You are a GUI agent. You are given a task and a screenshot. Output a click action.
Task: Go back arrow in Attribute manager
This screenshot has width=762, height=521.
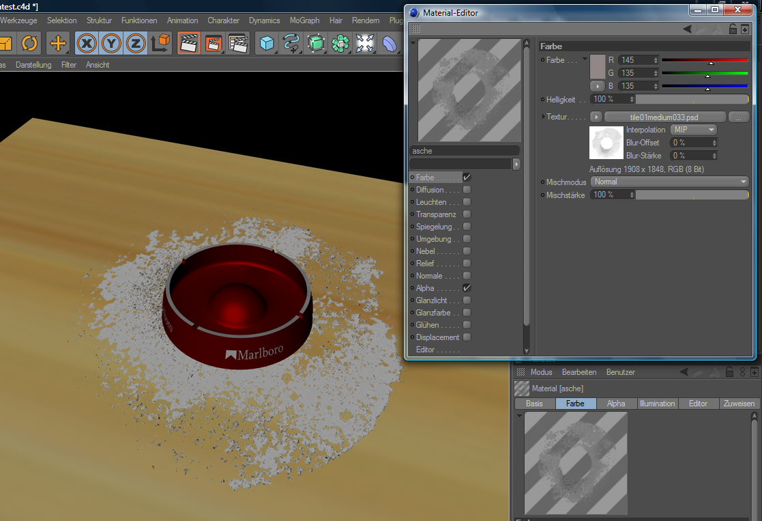(684, 372)
